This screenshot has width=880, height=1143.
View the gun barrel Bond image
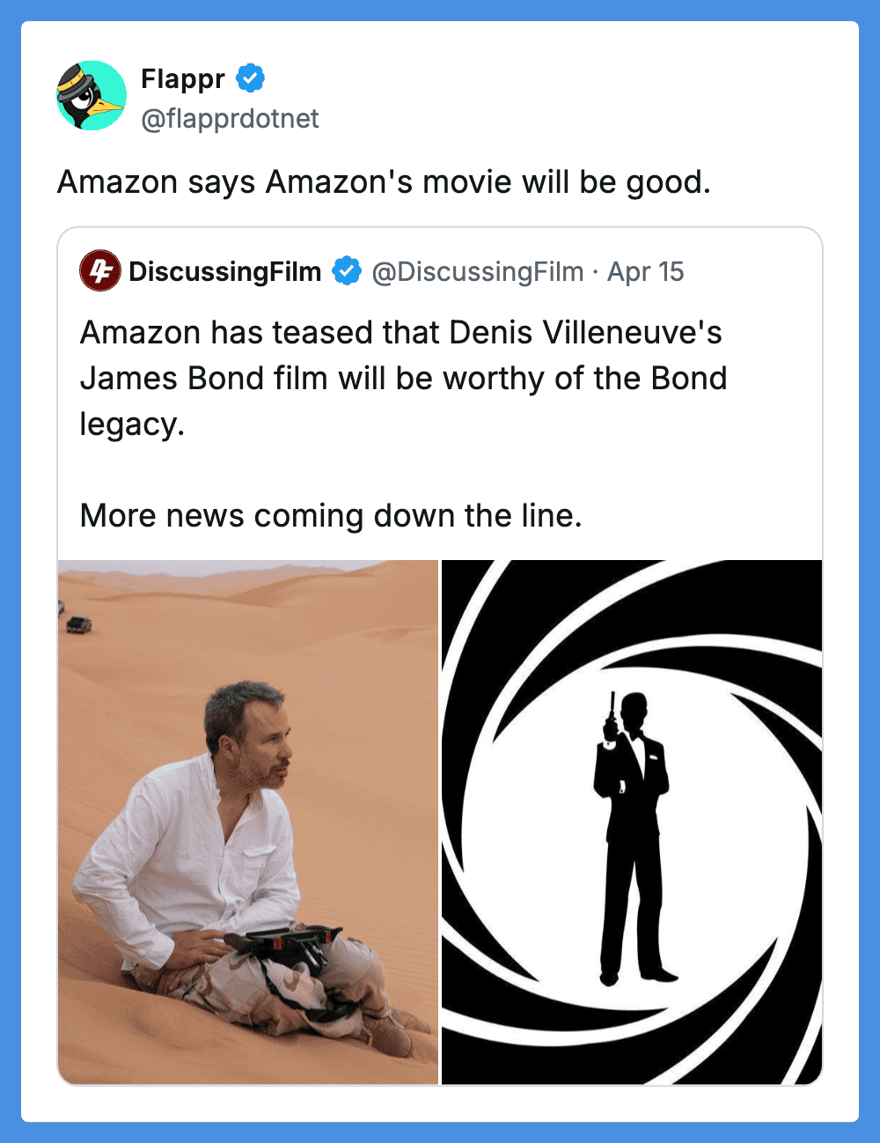point(632,822)
